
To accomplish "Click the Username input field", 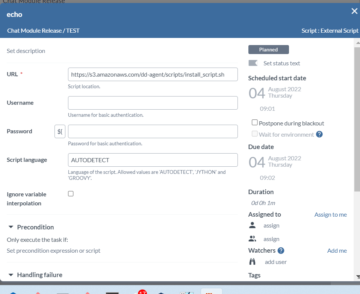I will point(153,103).
